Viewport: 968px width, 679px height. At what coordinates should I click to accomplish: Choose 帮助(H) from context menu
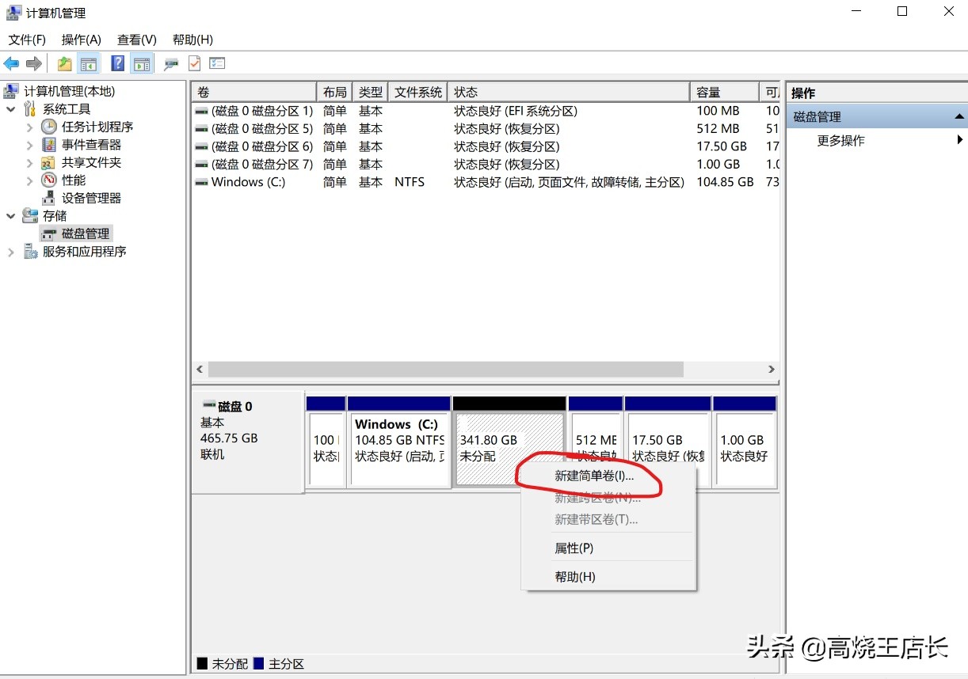[608, 577]
